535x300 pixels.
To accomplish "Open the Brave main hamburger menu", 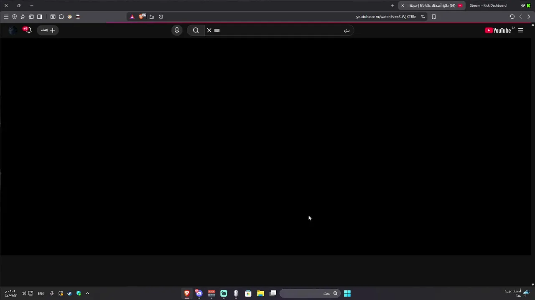I will click(x=6, y=17).
